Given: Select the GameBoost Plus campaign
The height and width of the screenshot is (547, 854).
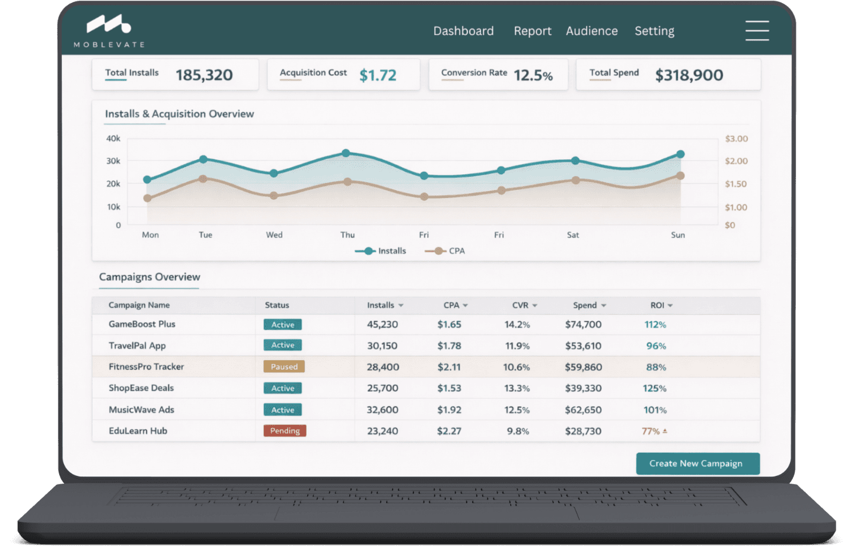Looking at the screenshot, I should click(142, 324).
